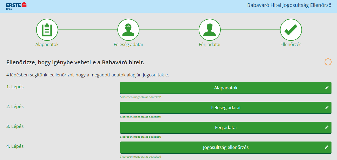The height and width of the screenshot is (160, 337).
Task: Open the Jogosultság ellenőrzés green button
Action: 226,148
